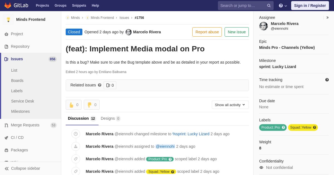Click the search magnifier icon
Screen dimensions: 334x175
tap(269, 6)
